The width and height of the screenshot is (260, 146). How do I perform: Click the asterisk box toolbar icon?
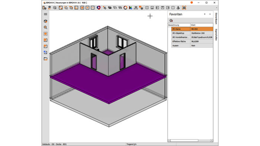tap(82, 8)
